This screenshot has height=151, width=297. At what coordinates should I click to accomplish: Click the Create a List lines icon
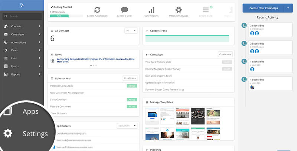coord(206,10)
